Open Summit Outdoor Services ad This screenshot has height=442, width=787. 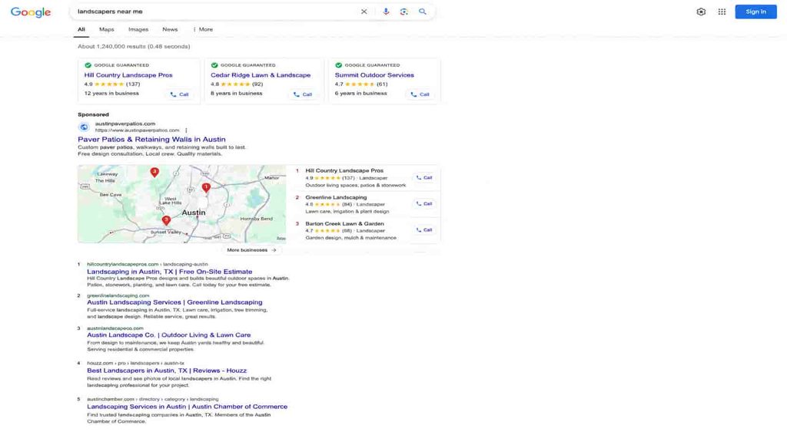pos(374,75)
